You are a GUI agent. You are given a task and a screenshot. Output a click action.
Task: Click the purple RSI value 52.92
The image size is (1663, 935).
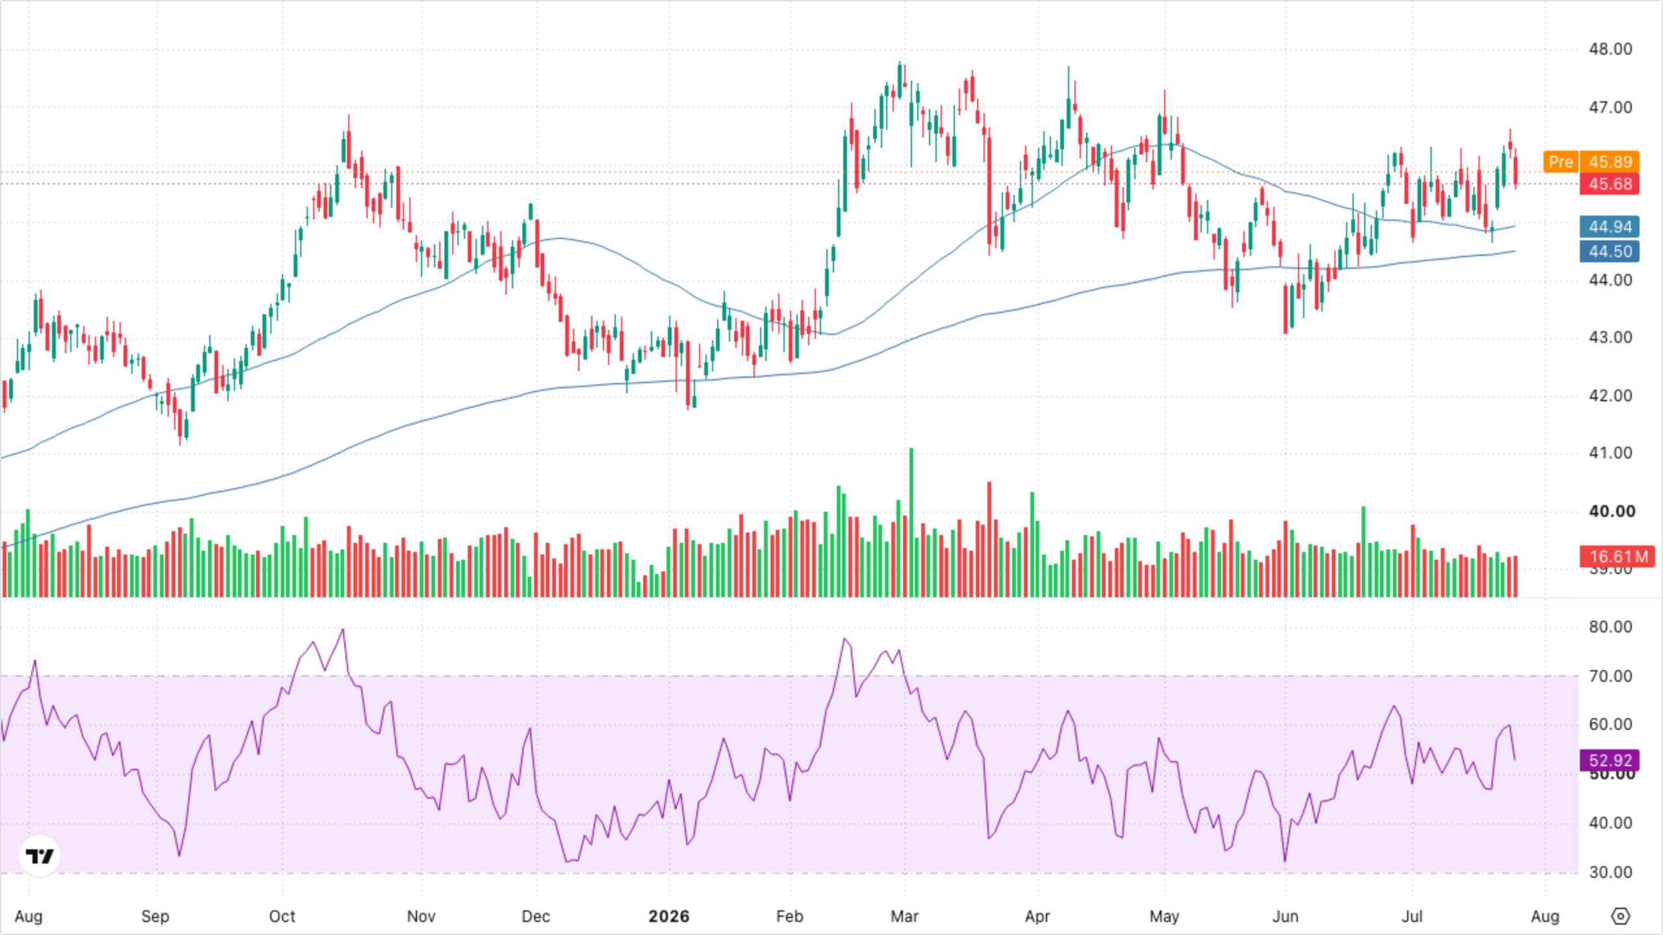1610,760
